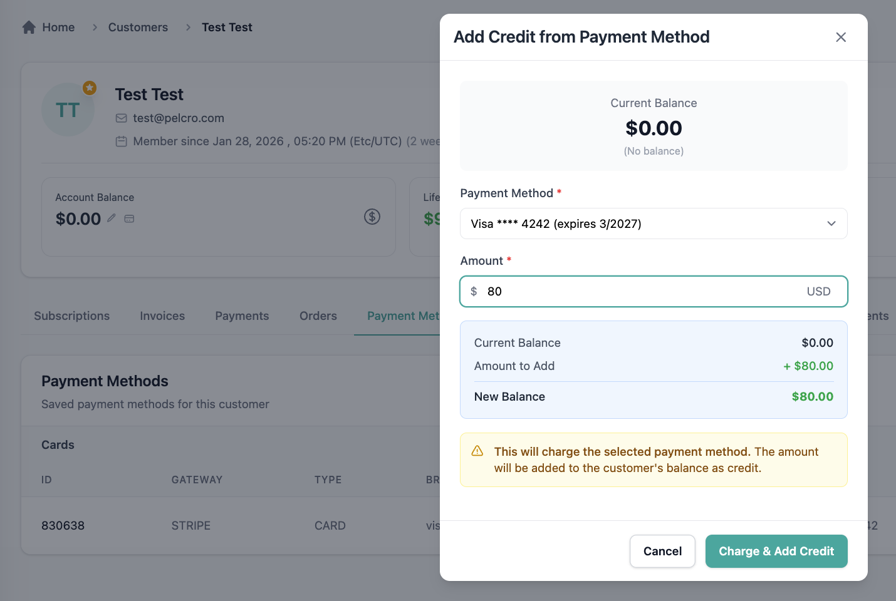This screenshot has width=896, height=601.
Task: Click the Home icon in breadcrumb
Action: pyautogui.click(x=29, y=28)
